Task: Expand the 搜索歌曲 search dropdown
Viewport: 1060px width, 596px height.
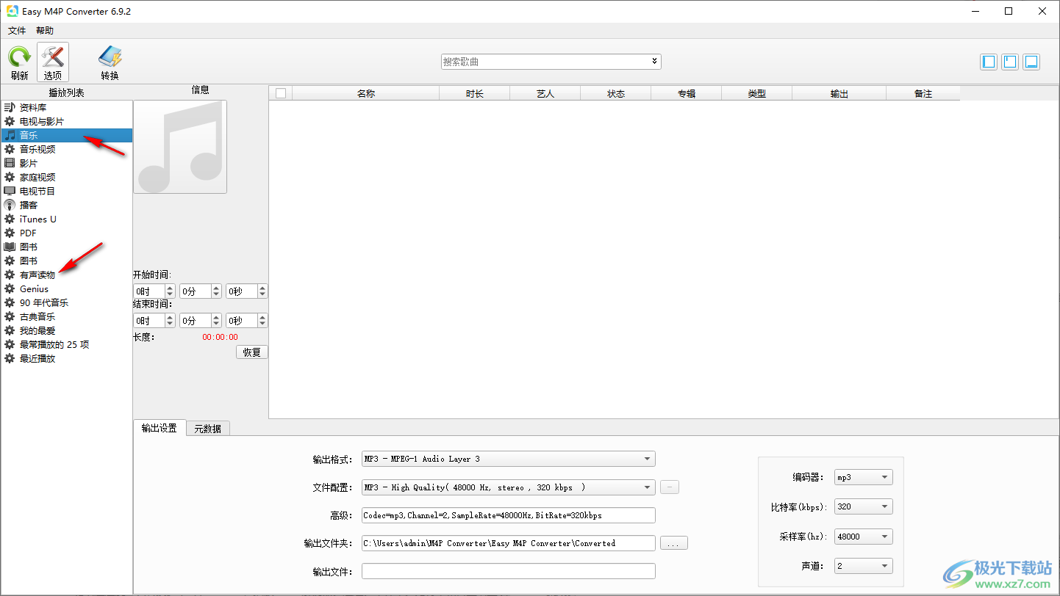Action: tap(654, 62)
